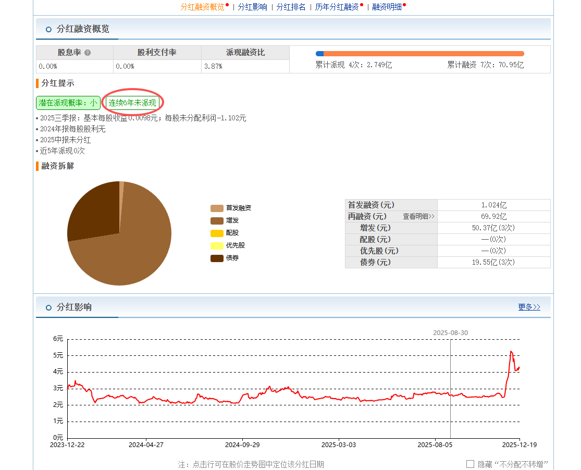Click the 配股 legend color swatch

click(x=217, y=233)
